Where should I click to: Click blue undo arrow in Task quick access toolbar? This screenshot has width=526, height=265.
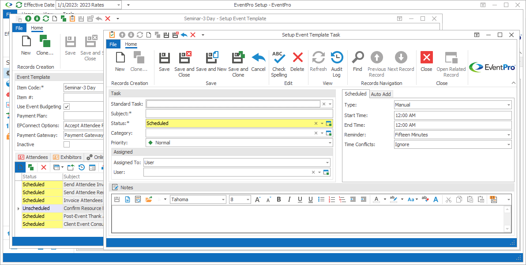point(184,35)
